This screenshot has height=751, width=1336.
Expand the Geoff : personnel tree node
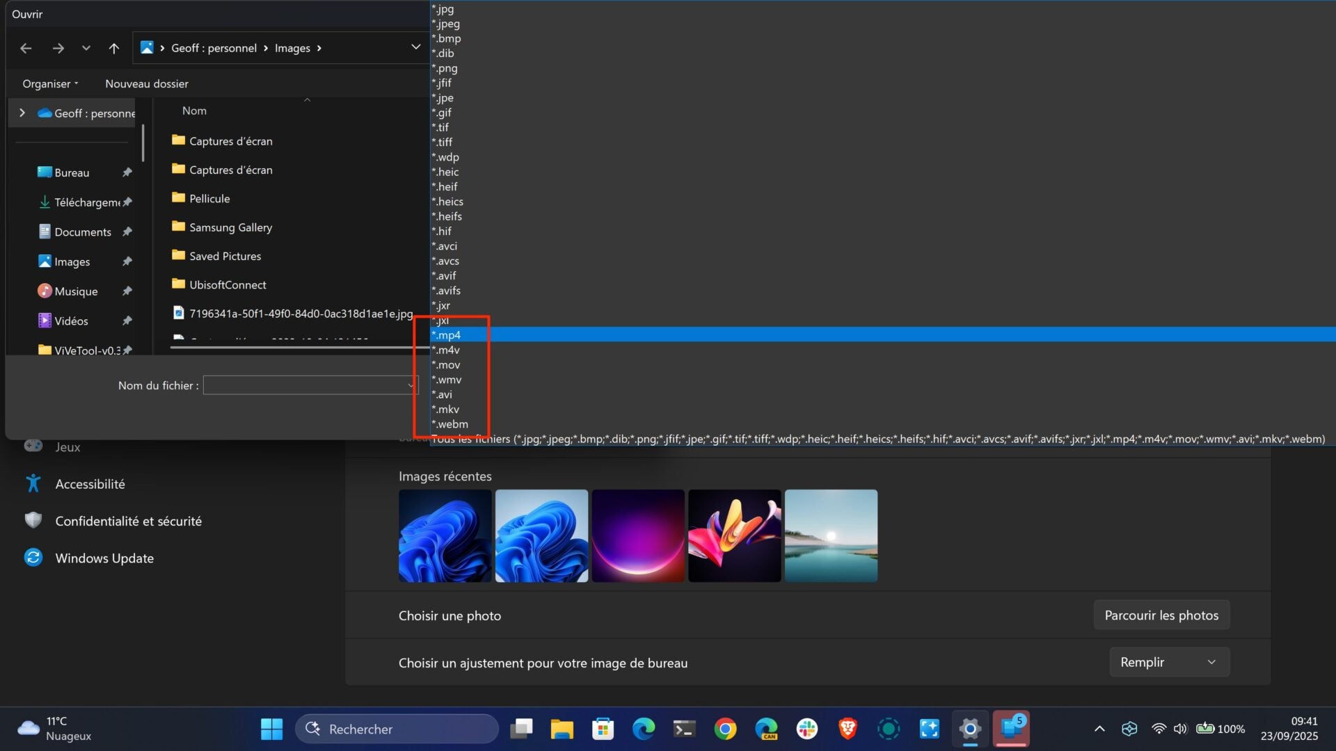[x=22, y=113]
